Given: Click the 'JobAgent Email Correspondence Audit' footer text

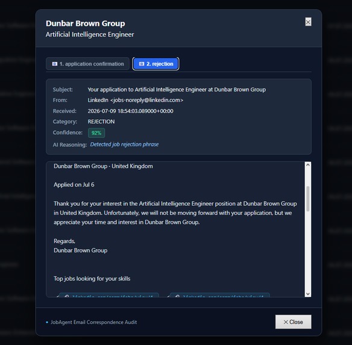Looking at the screenshot, I should click(93, 322).
